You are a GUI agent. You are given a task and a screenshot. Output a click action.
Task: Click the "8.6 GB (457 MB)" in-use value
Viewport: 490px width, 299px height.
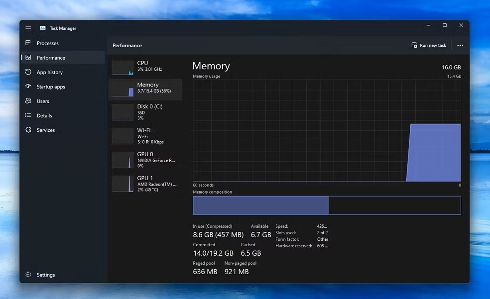218,235
